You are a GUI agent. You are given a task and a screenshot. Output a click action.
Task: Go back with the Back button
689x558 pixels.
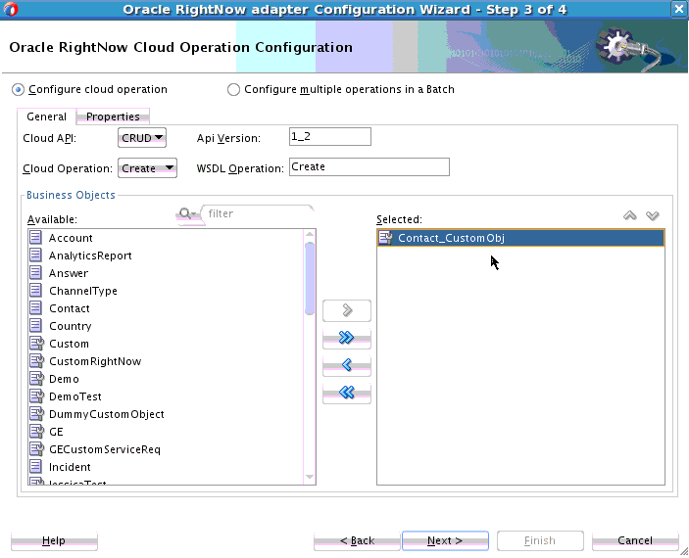357,540
